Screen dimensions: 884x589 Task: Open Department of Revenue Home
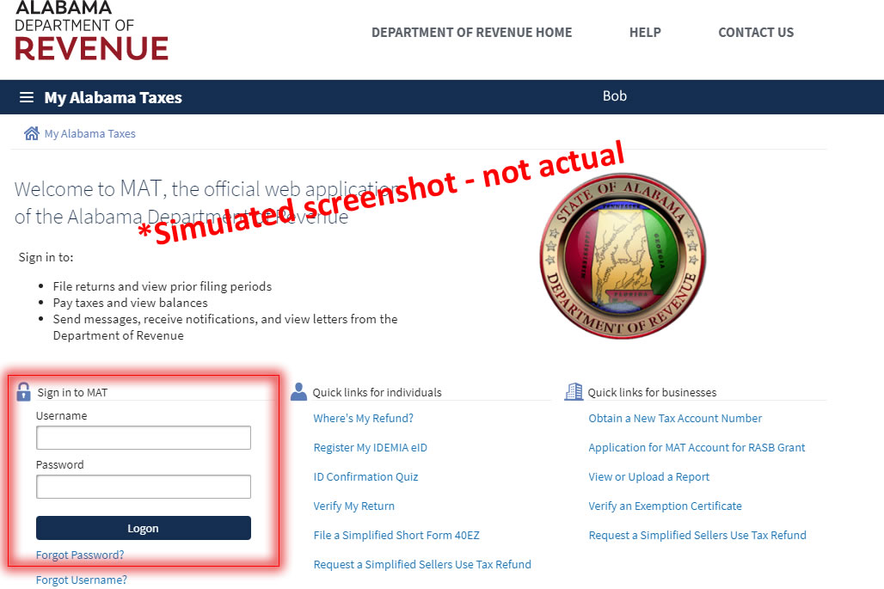[471, 33]
